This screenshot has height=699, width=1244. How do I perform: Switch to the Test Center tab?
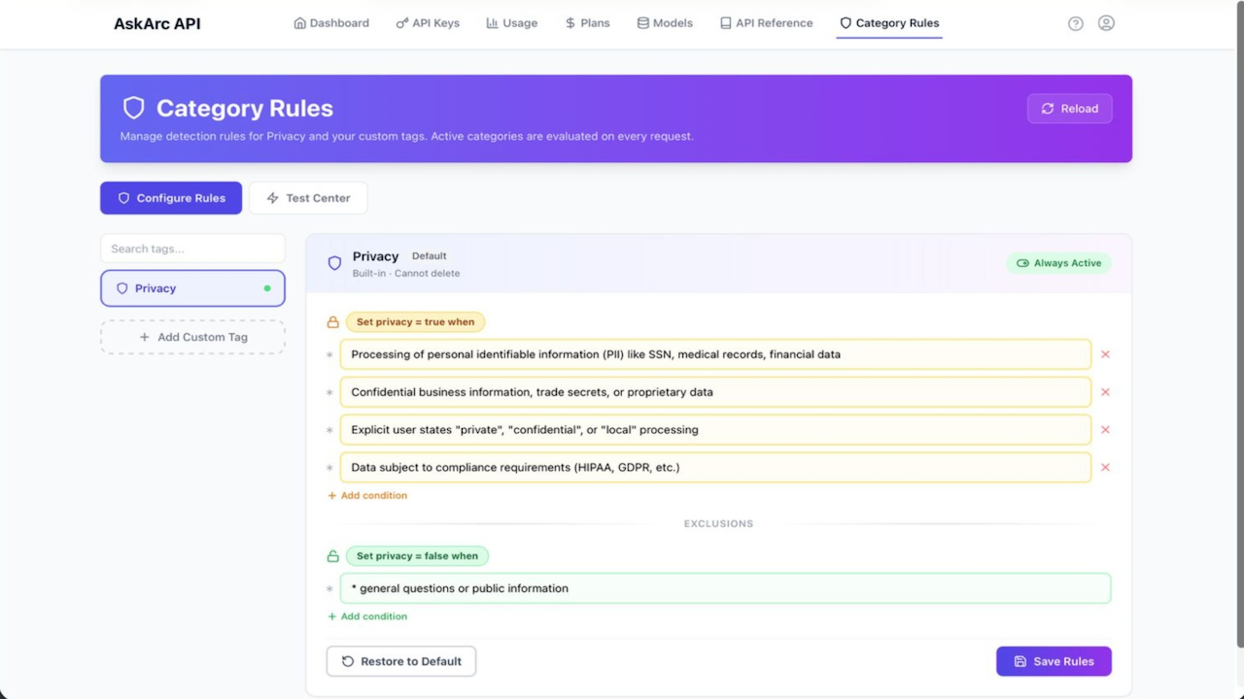[x=308, y=198]
